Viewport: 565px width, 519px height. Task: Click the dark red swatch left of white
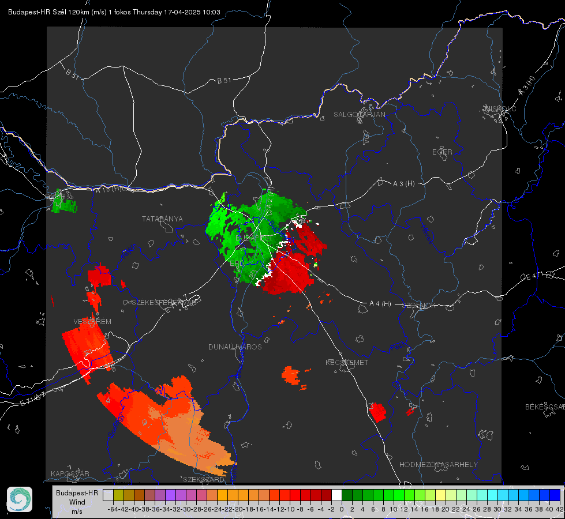click(327, 495)
